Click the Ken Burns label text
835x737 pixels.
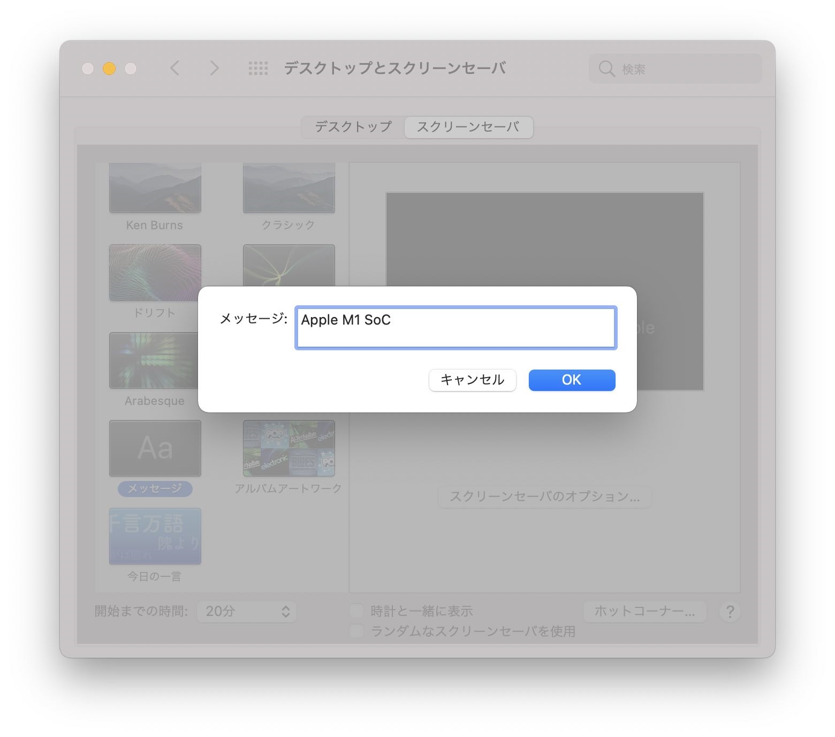click(x=155, y=225)
